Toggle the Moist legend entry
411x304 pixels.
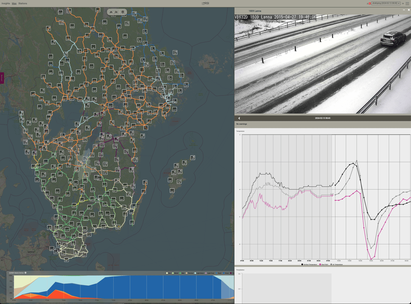[175, 273]
